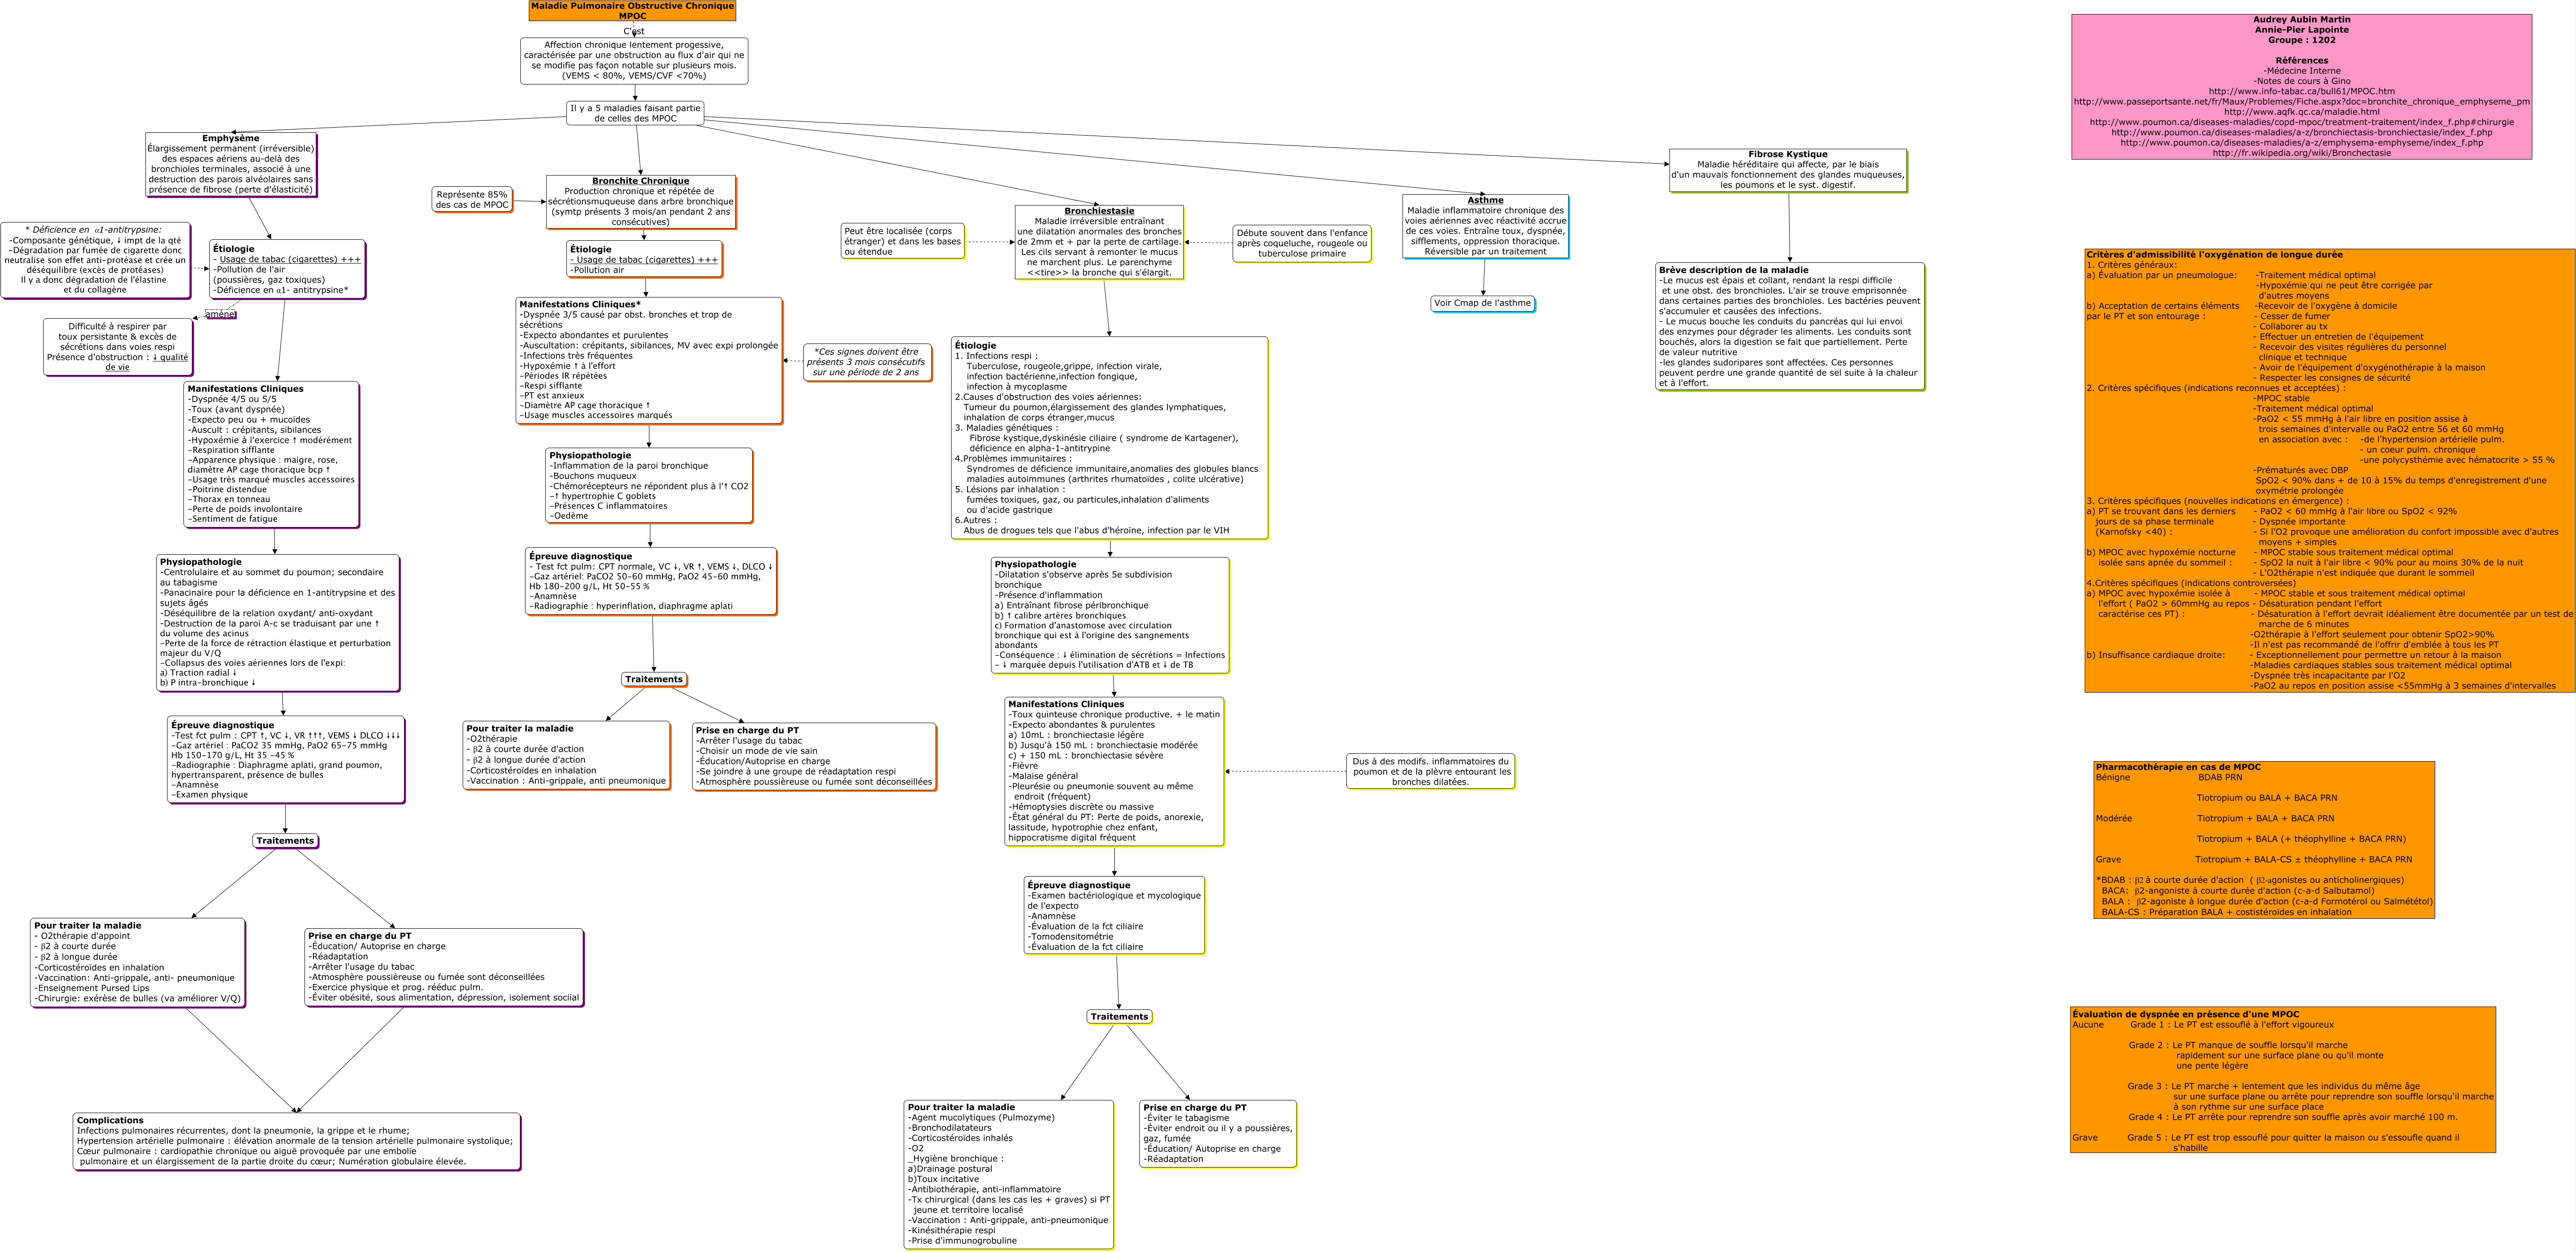Select the Emphysème definition node
Image resolution: width=2576 pixels, height=1252 pixels.
coord(230,164)
